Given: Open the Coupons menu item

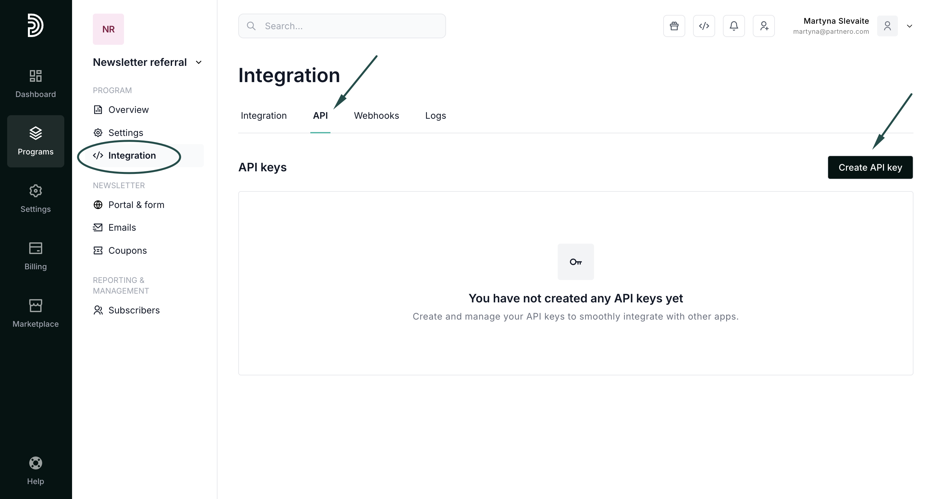Looking at the screenshot, I should pyautogui.click(x=127, y=250).
